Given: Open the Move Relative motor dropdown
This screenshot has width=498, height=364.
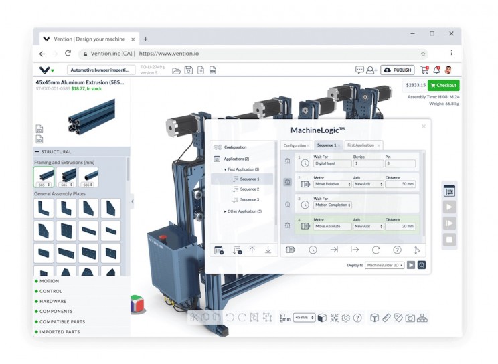Looking at the screenshot, I should [333, 184].
